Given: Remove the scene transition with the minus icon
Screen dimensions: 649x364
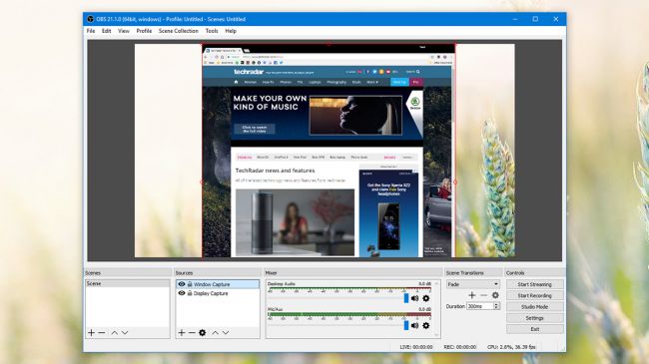Looking at the screenshot, I should (483, 295).
